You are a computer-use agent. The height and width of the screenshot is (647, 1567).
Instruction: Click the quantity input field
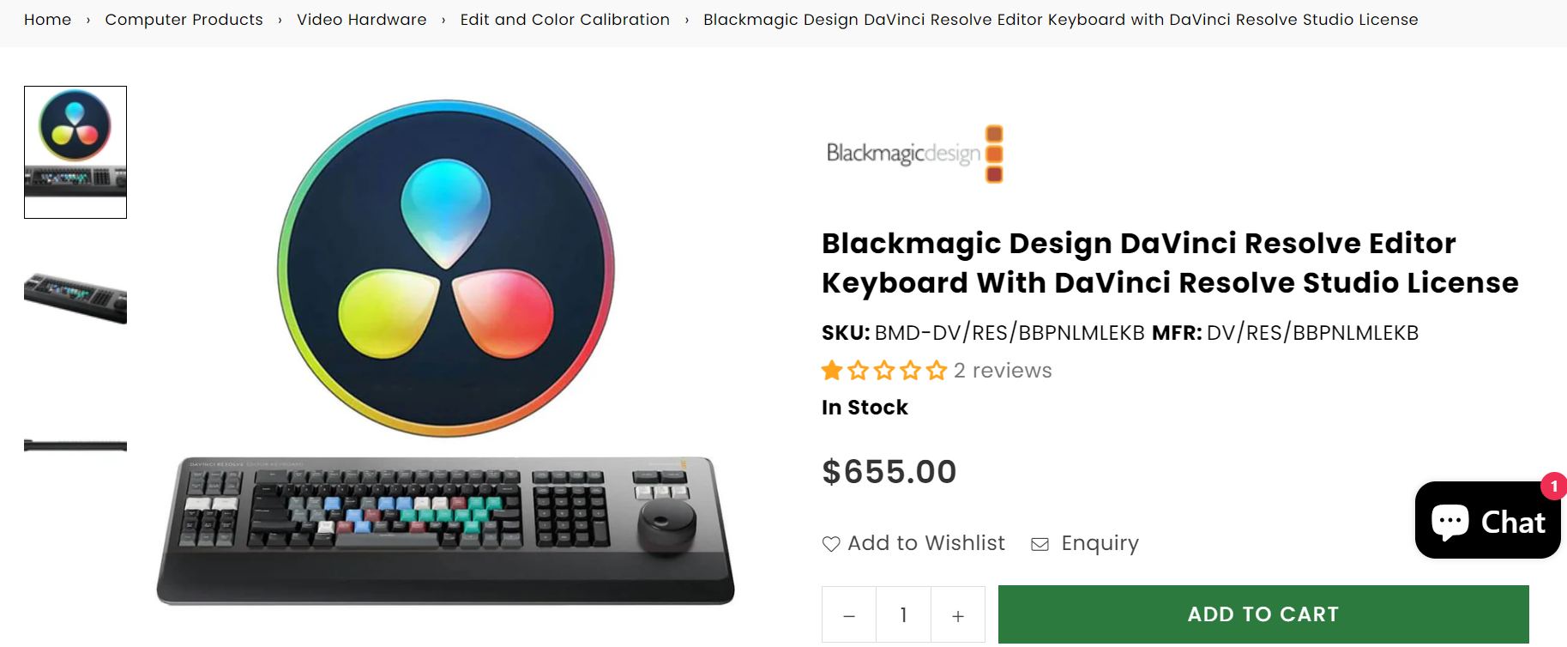point(903,615)
